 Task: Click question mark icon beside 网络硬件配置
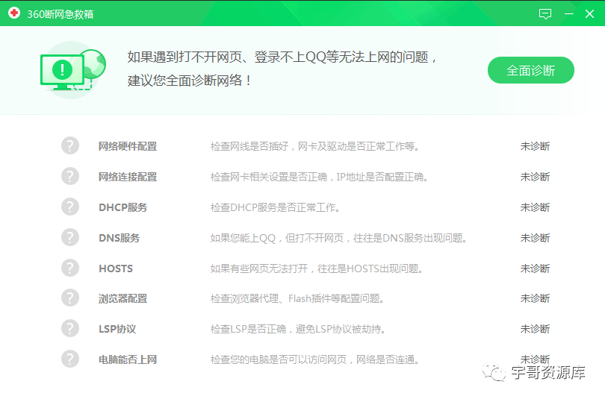pyautogui.click(x=70, y=146)
